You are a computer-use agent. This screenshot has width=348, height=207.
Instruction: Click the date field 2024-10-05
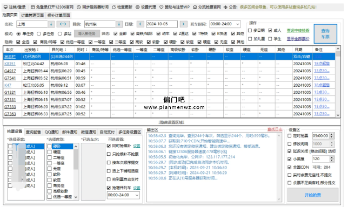click(162, 24)
